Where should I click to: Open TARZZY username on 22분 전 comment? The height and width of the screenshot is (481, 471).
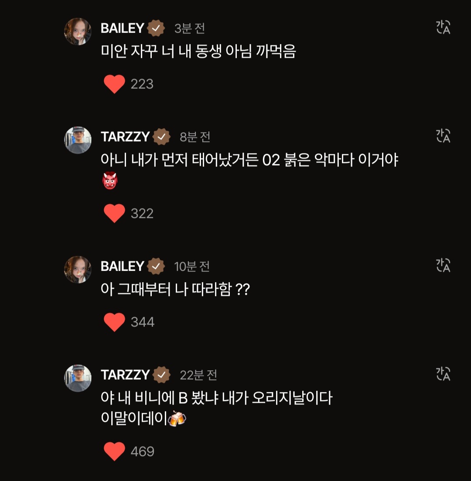[125, 375]
